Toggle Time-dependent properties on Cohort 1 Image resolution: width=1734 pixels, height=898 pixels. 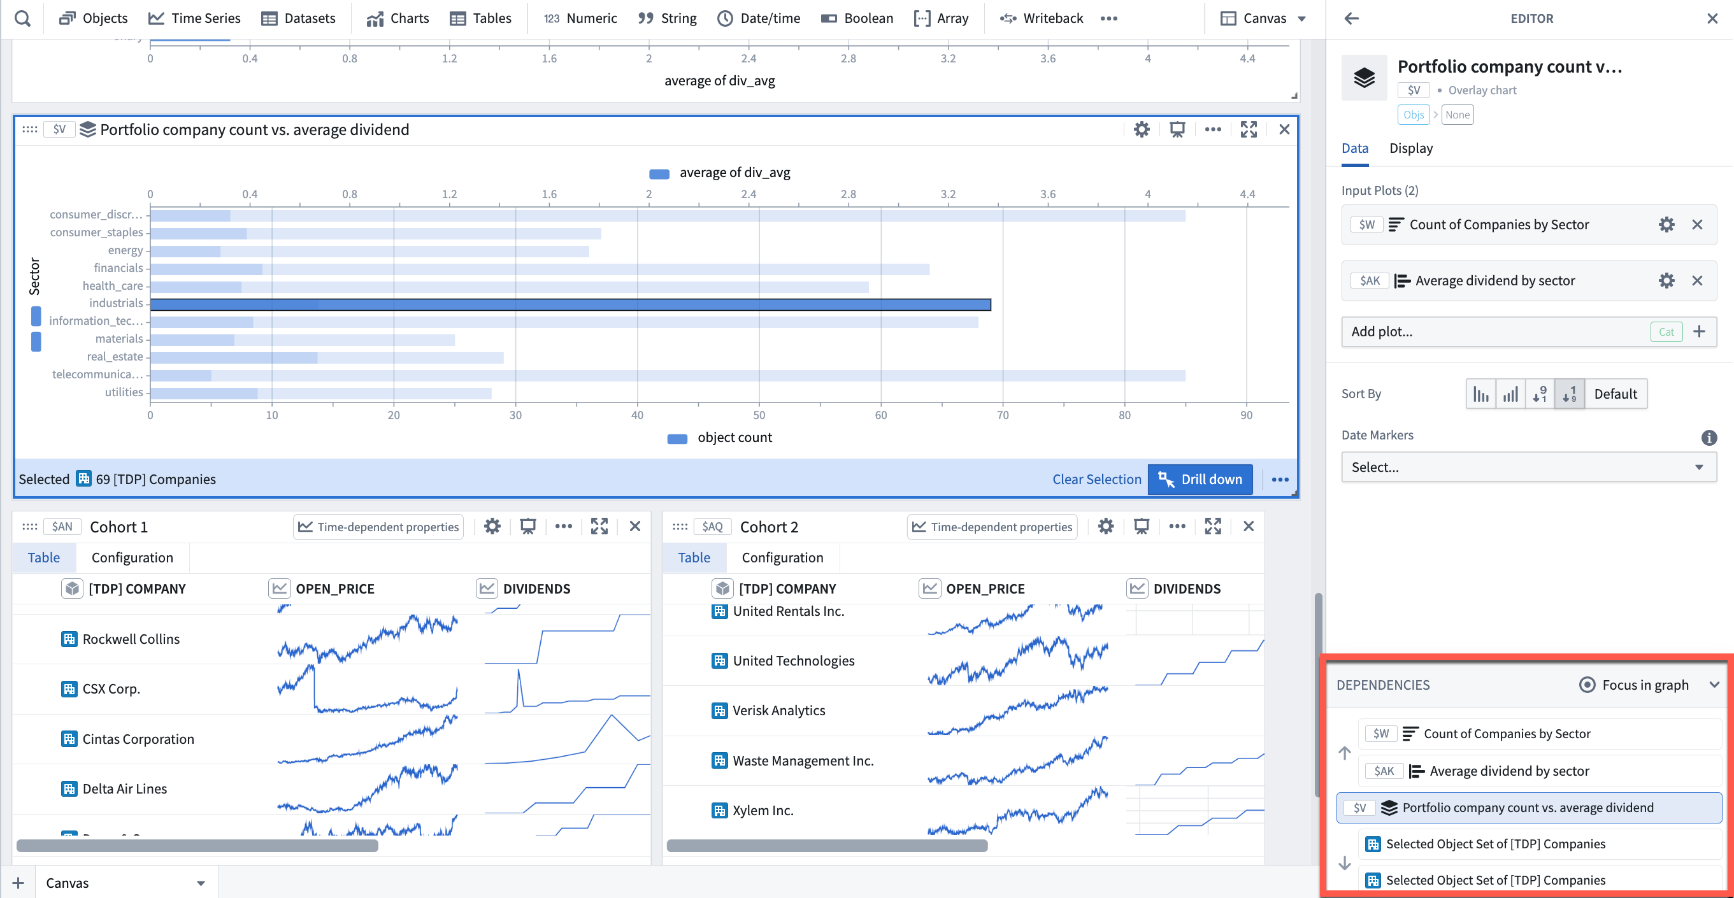(378, 527)
